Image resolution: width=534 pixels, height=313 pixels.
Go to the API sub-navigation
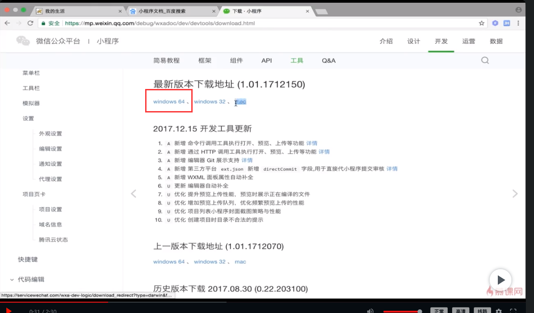267,61
